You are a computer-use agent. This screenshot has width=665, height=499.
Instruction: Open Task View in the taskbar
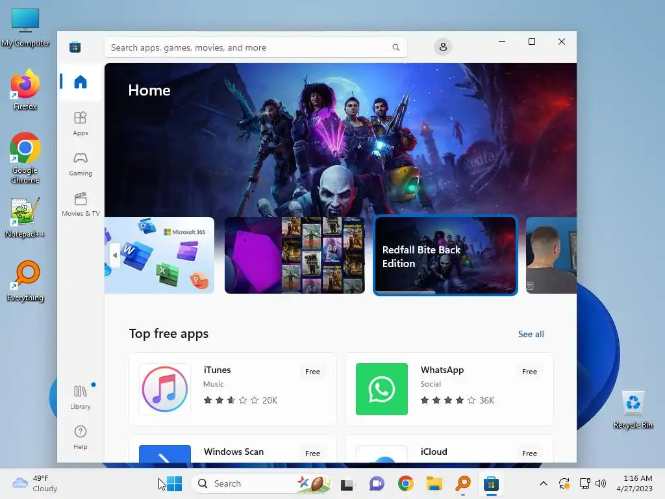(347, 483)
